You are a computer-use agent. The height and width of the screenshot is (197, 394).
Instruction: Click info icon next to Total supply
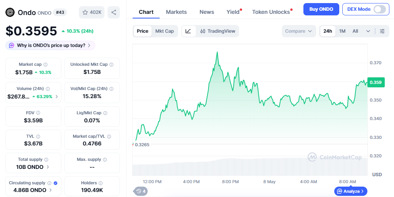[x=46, y=160]
